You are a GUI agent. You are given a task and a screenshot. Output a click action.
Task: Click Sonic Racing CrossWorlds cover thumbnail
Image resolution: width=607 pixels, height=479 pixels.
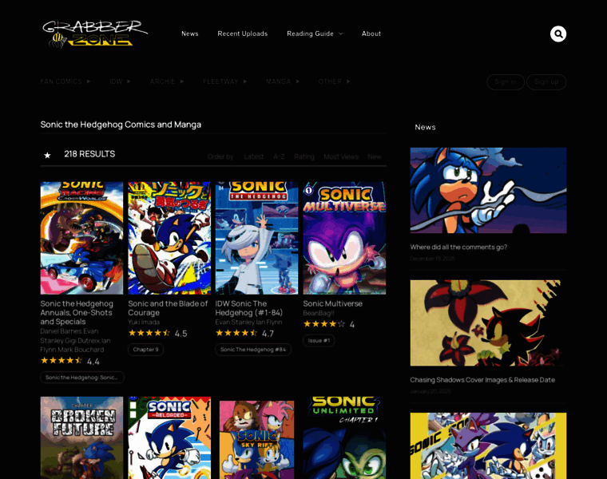pos(81,238)
